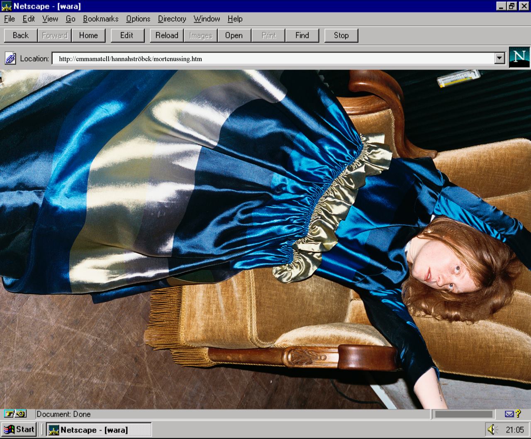The image size is (531, 439).
Task: Open the mail envelope icon in status bar
Action: pos(509,414)
